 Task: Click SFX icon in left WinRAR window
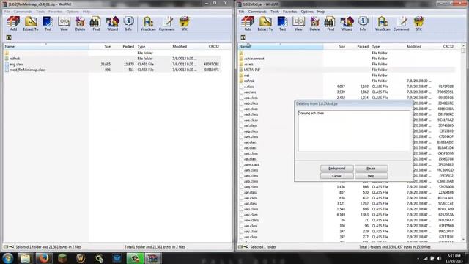pyautogui.click(x=184, y=23)
